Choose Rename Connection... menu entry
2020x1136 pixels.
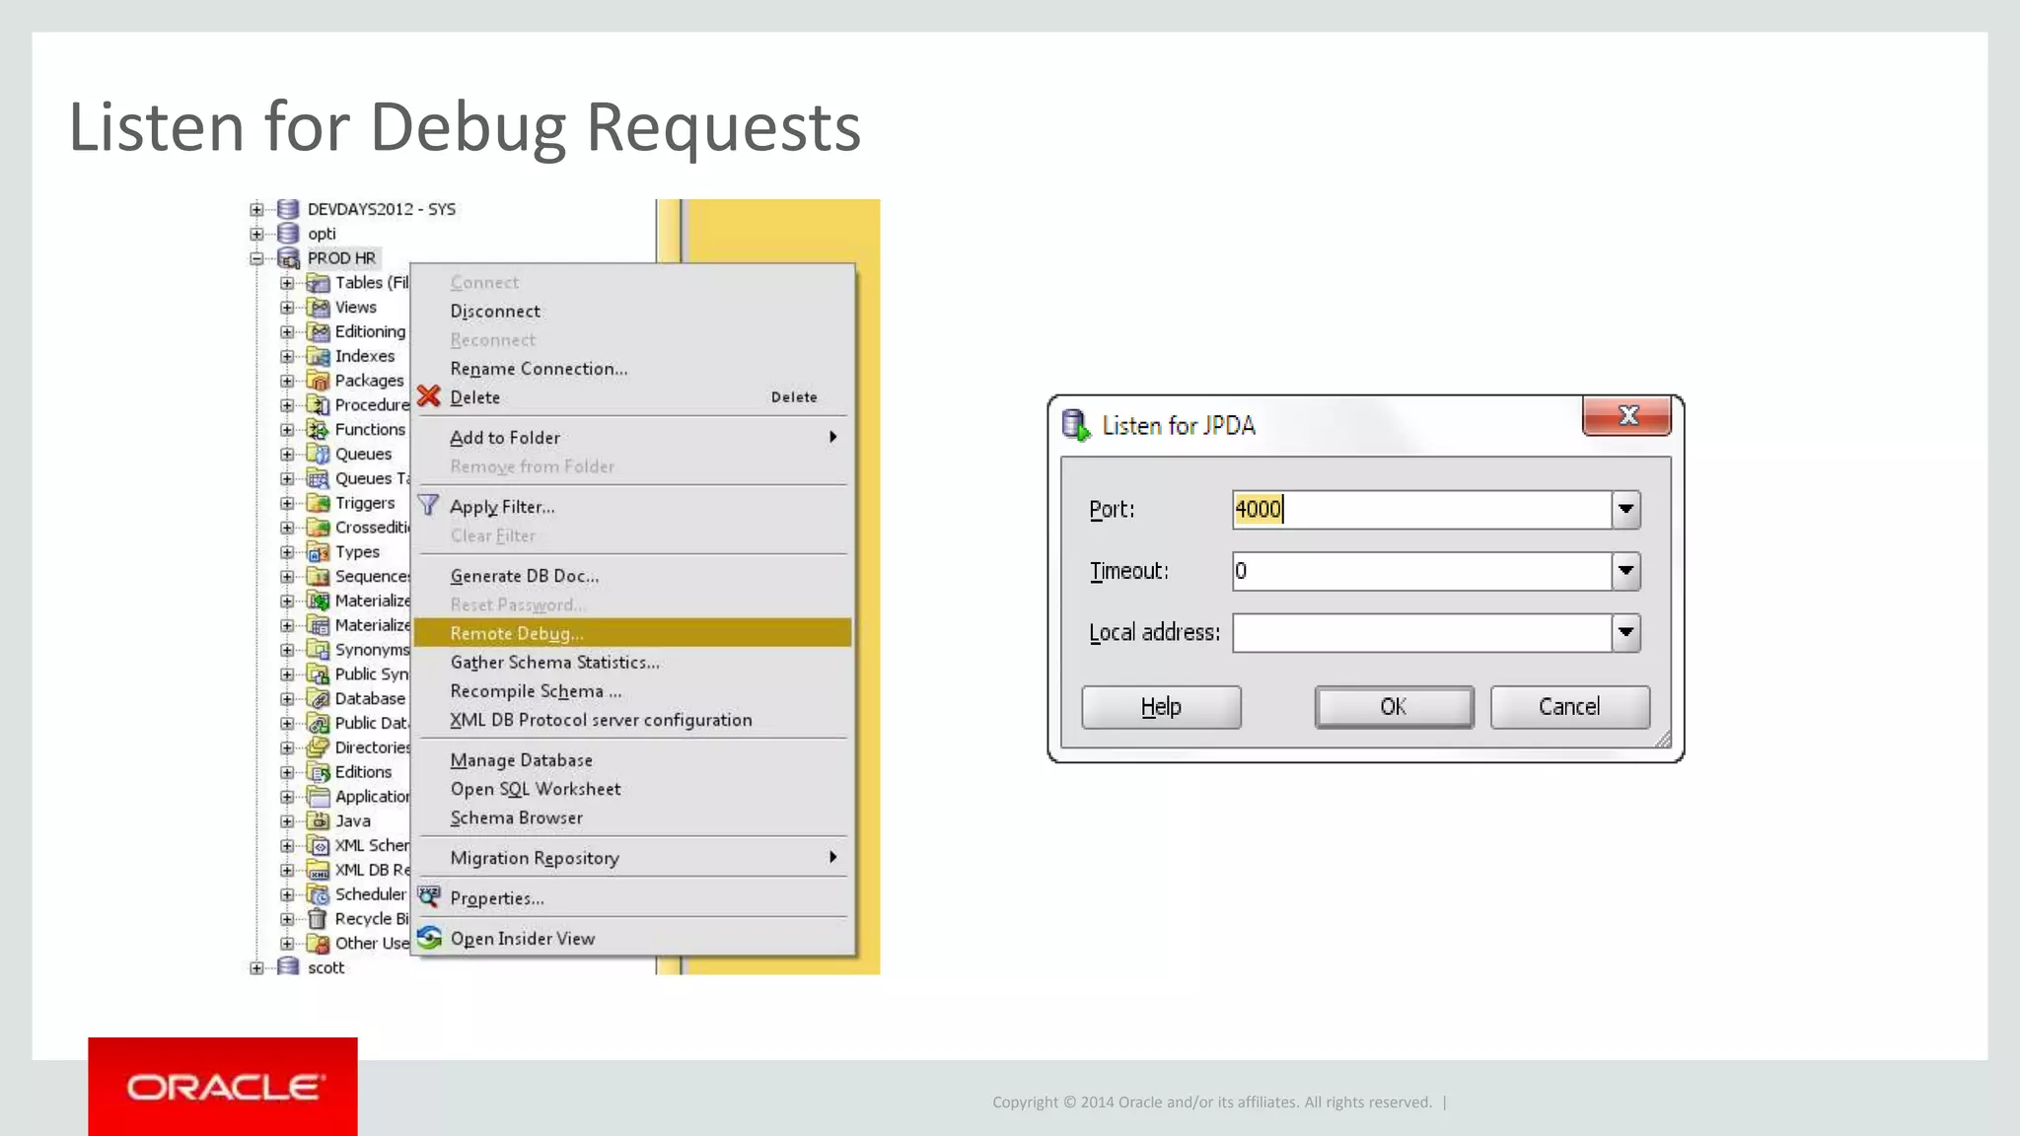[x=631, y=369]
